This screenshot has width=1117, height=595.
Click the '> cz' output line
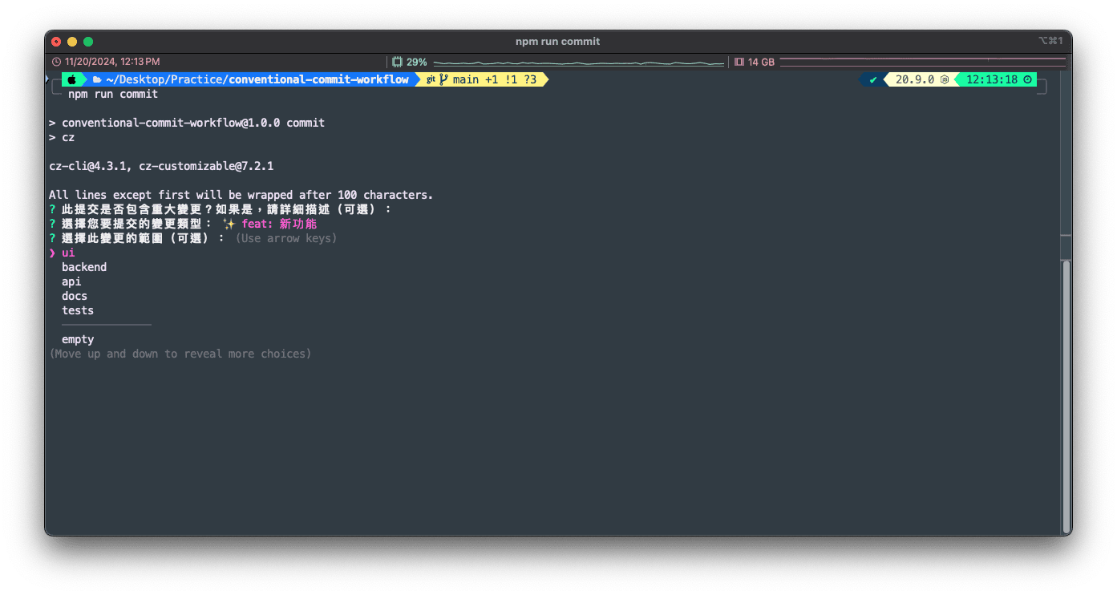62,137
